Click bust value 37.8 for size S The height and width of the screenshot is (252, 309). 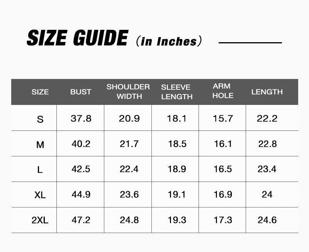coord(81,118)
